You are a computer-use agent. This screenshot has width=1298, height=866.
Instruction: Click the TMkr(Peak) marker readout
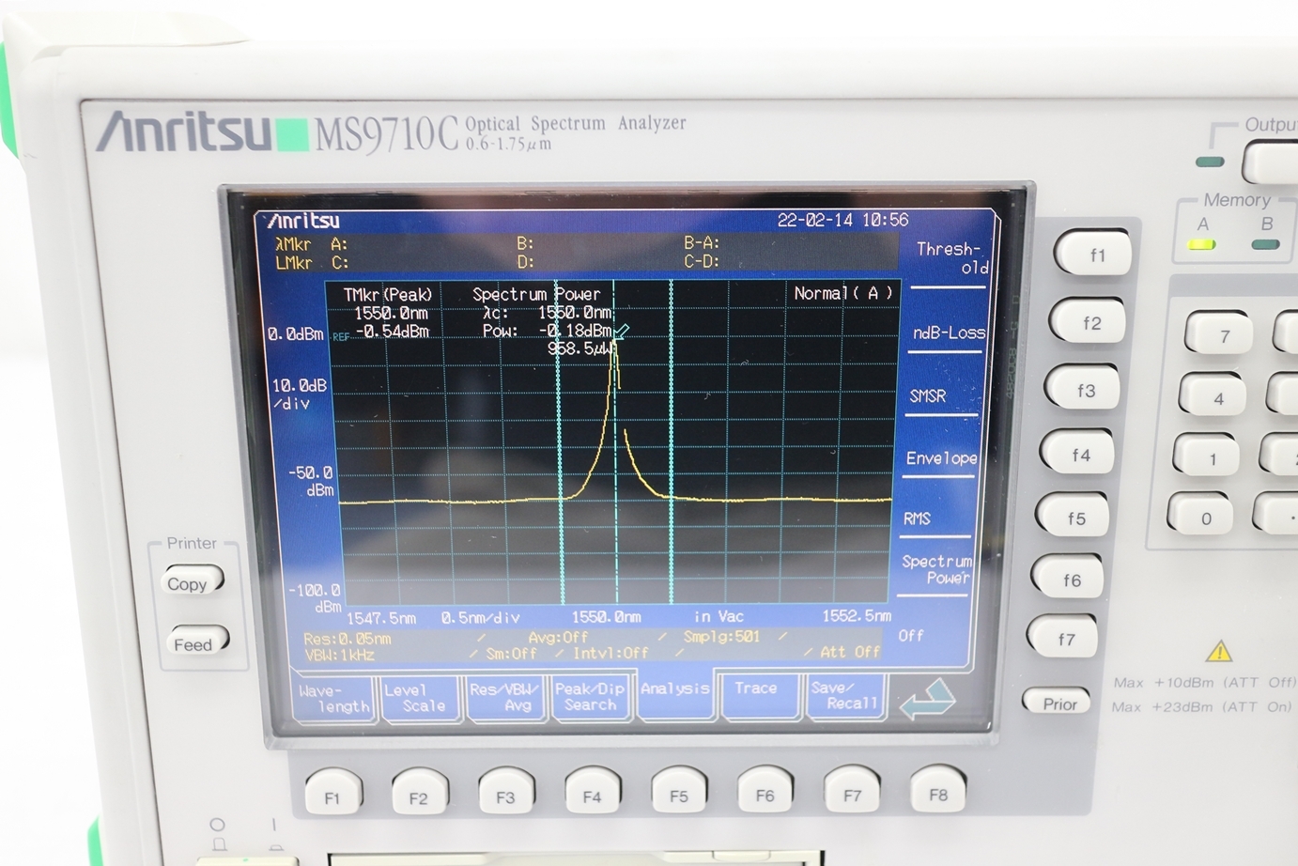[388, 295]
